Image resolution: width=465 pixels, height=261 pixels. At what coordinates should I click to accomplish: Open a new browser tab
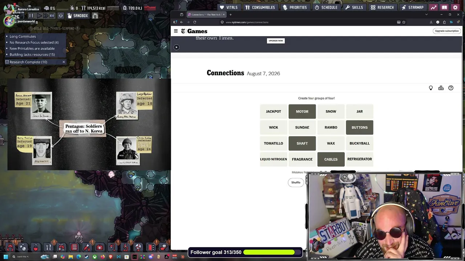click(231, 14)
